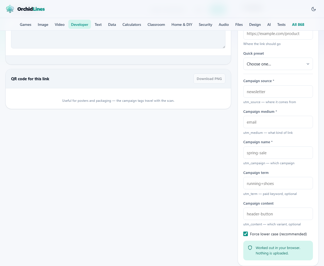The image size is (324, 266).
Task: Click the generated link text area
Action: pos(118,40)
